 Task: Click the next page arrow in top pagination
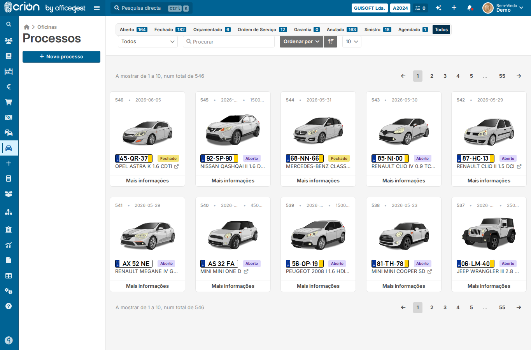coord(519,76)
